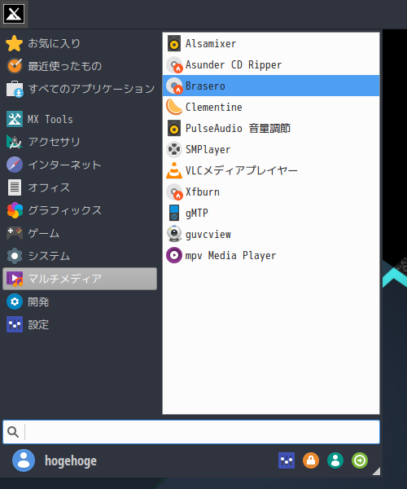Screen dimensions: 407x489
Task: Show すべてのアプリケーション list
Action: coord(91,89)
